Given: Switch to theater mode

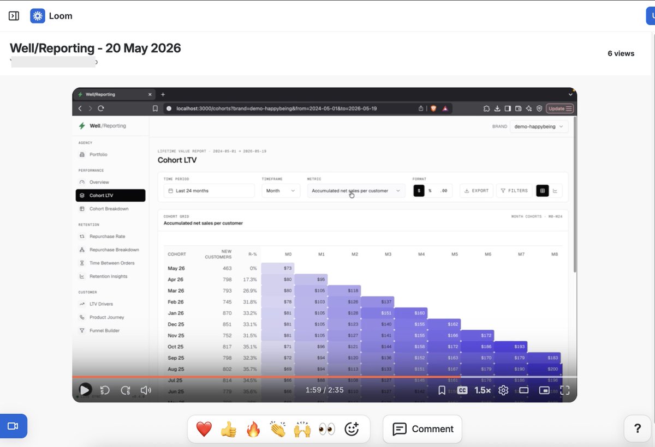Looking at the screenshot, I should [524, 390].
